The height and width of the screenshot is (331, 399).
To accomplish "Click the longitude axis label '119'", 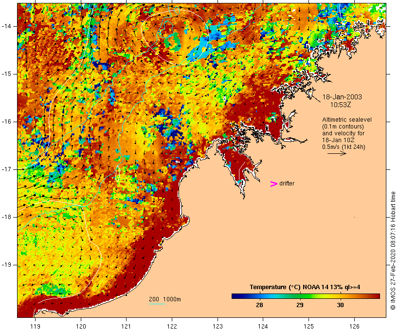I will (35, 326).
